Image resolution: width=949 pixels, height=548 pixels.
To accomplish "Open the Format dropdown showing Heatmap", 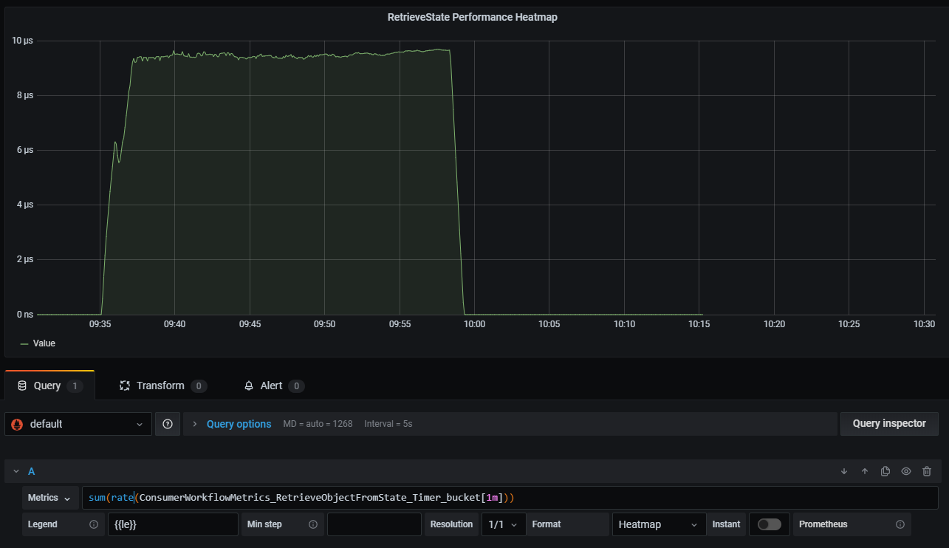I will (x=657, y=524).
